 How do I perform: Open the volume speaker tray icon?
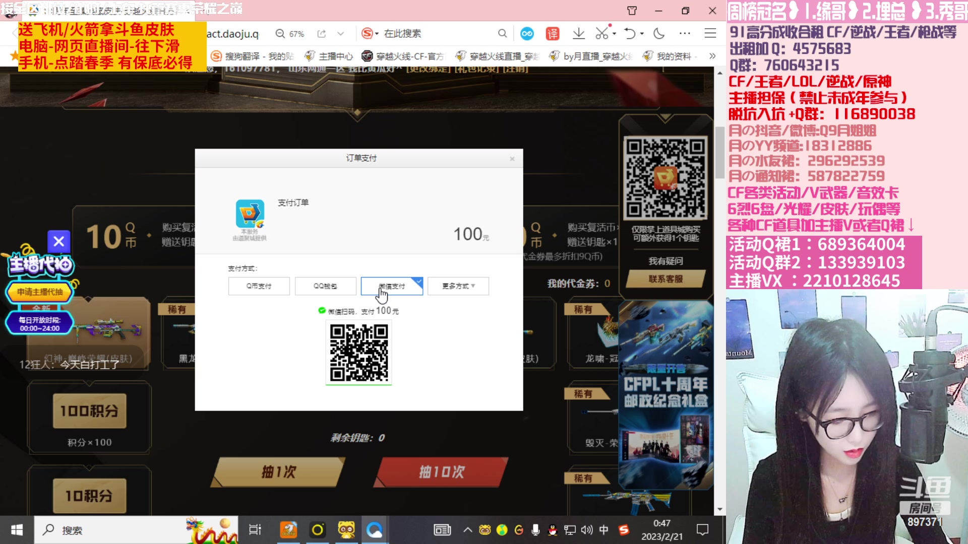click(587, 530)
